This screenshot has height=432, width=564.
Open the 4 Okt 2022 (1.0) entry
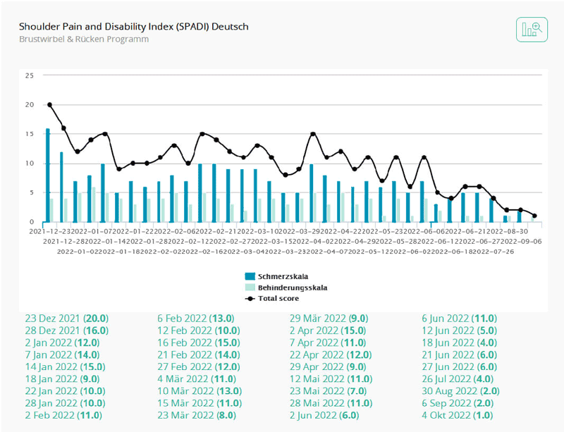[457, 416]
